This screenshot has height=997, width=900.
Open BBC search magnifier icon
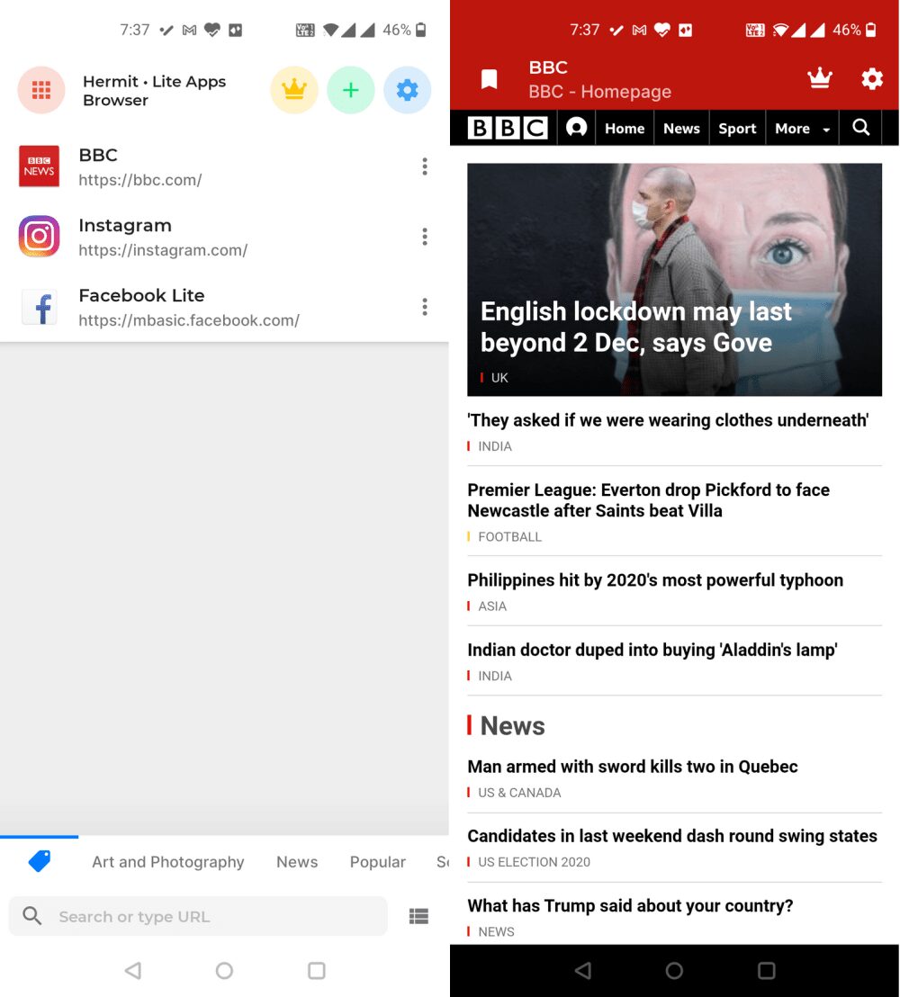point(860,128)
